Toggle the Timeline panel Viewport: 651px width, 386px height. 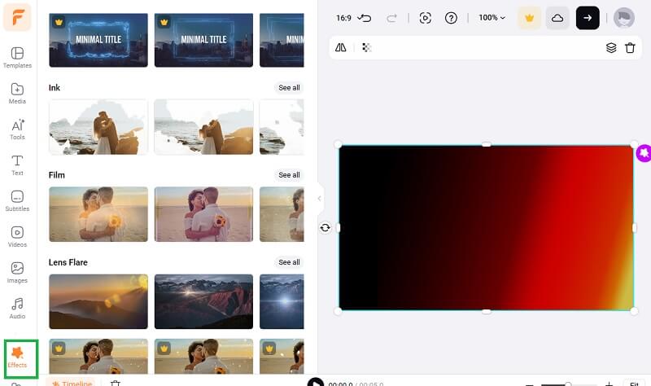72,383
